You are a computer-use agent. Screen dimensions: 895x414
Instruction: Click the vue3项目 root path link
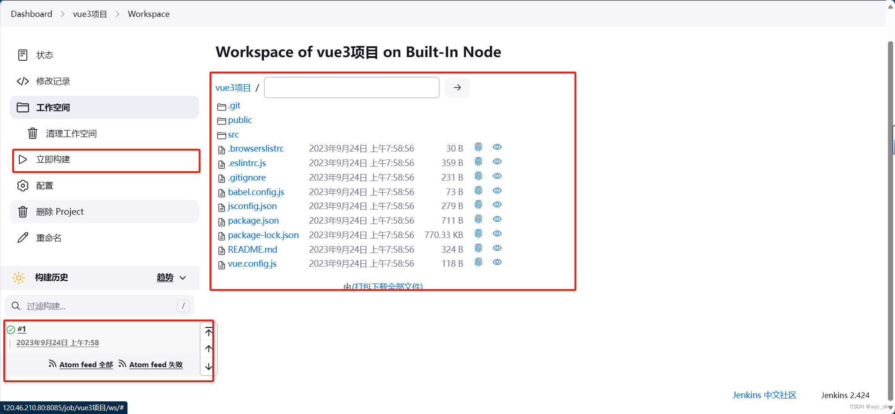[x=233, y=88]
